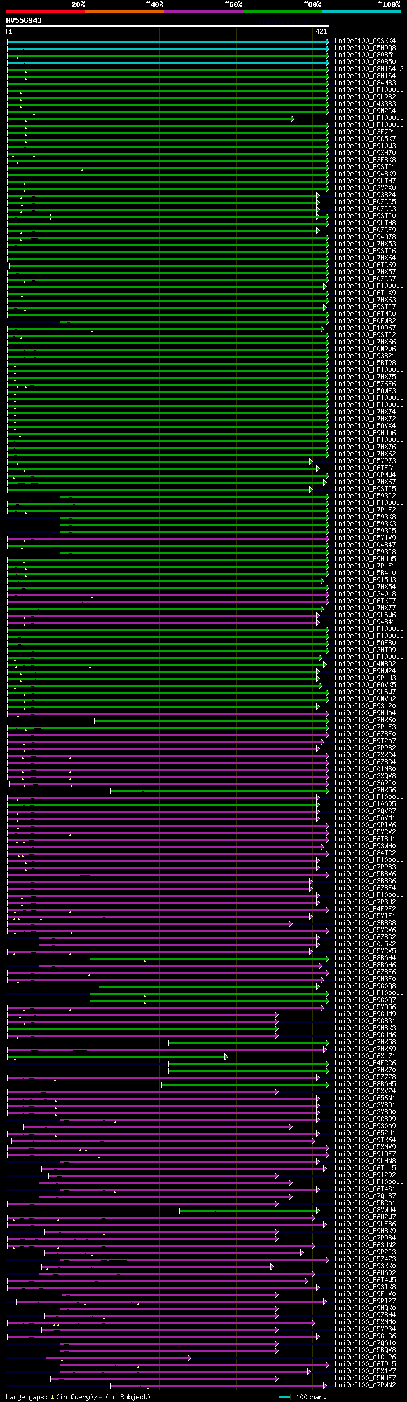Viewport: 407px width, 1402px height.
Task: Click label UniRef100_Q3E7P1
Action: (x=365, y=132)
